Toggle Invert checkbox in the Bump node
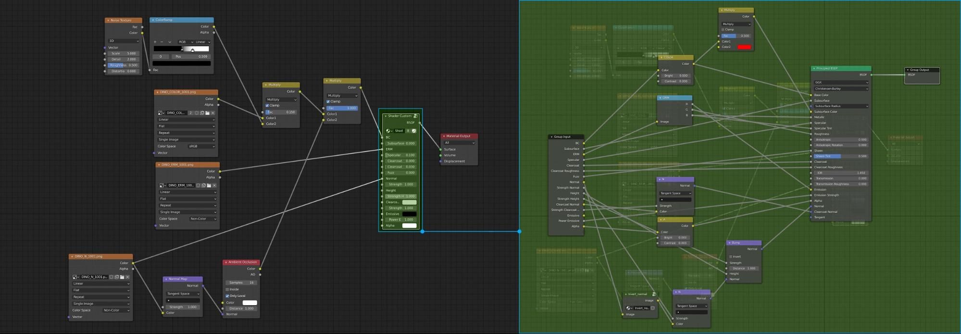This screenshot has width=961, height=334. pos(731,257)
